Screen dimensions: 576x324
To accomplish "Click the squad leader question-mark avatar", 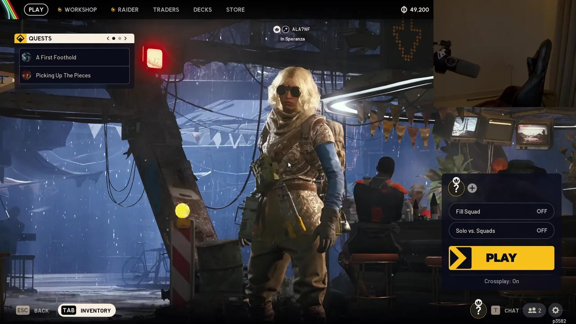I will [456, 187].
